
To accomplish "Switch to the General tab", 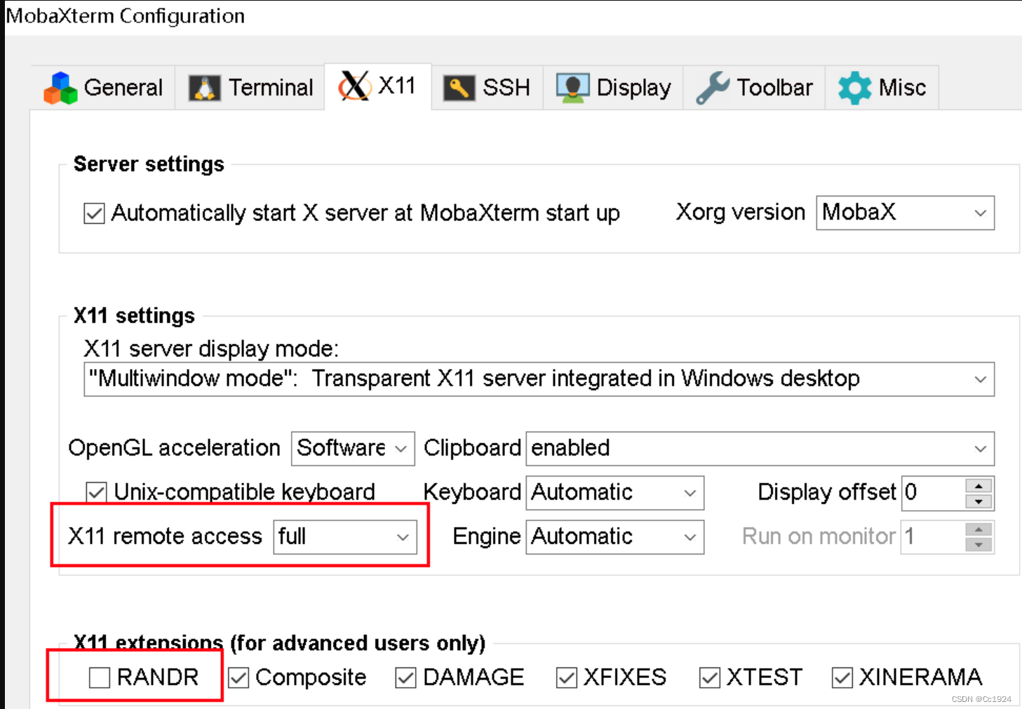I will click(x=103, y=88).
